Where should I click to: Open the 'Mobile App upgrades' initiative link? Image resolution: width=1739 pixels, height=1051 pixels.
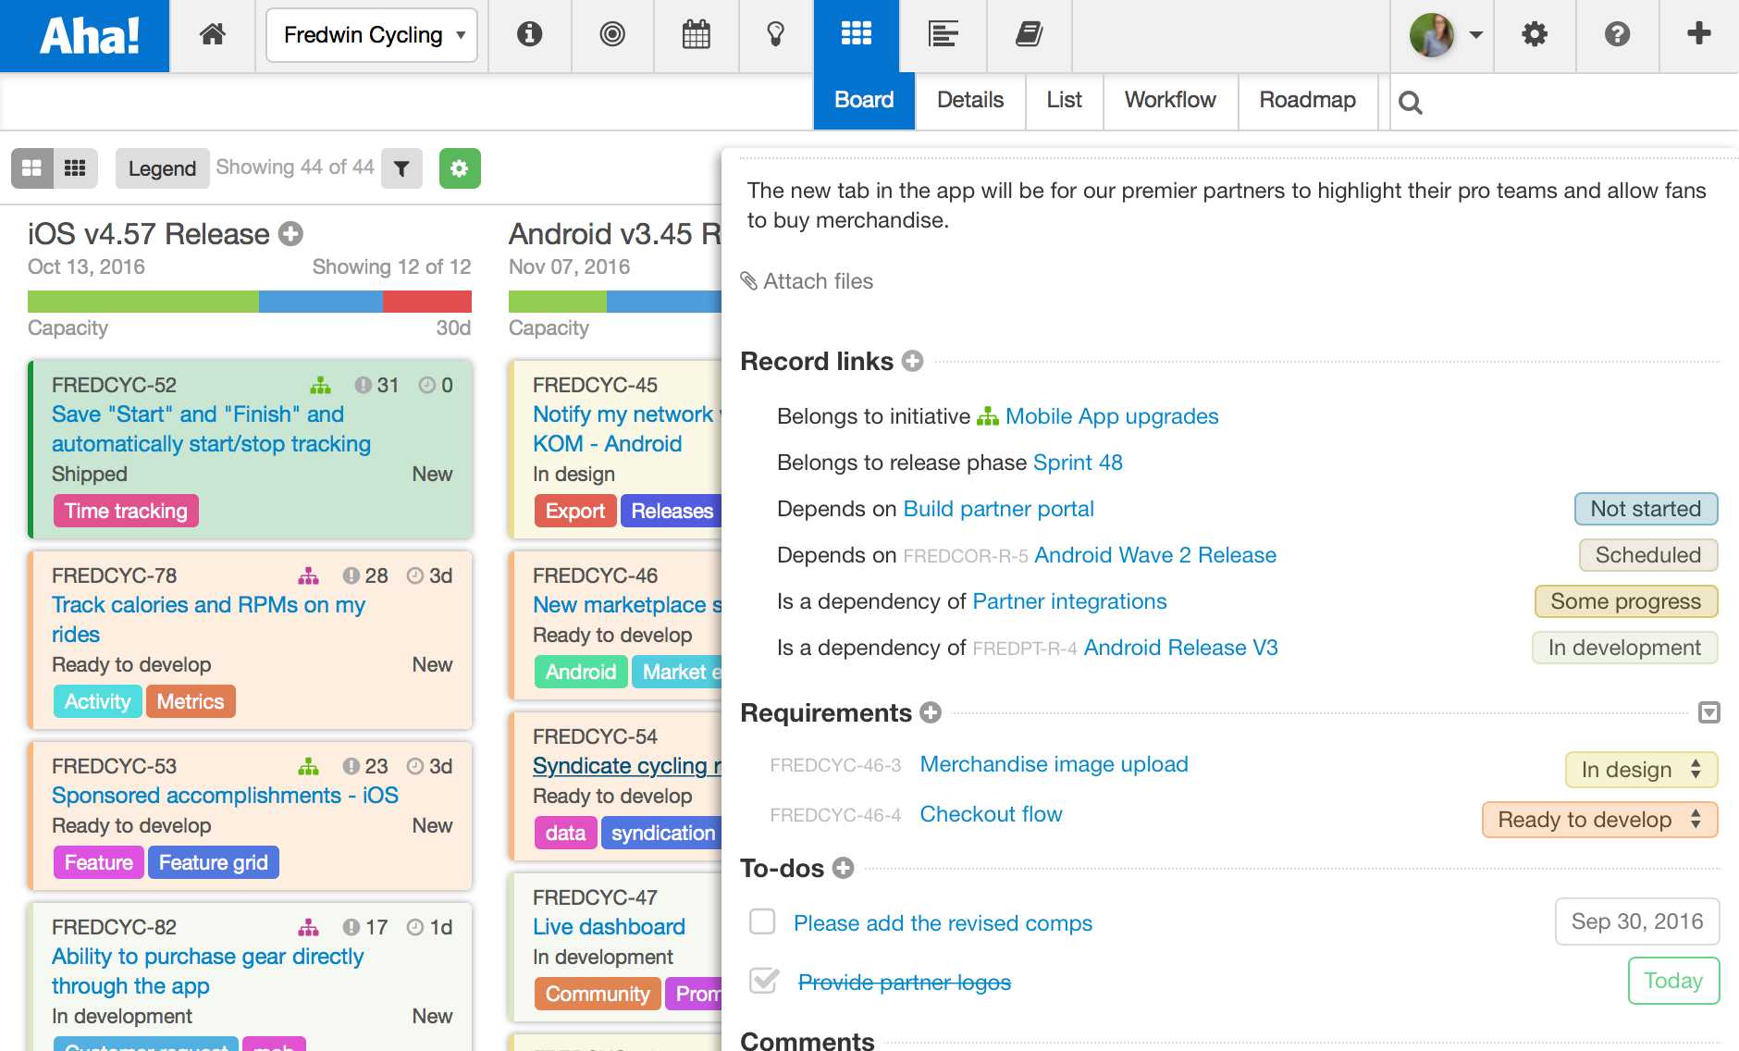[x=1112, y=416]
